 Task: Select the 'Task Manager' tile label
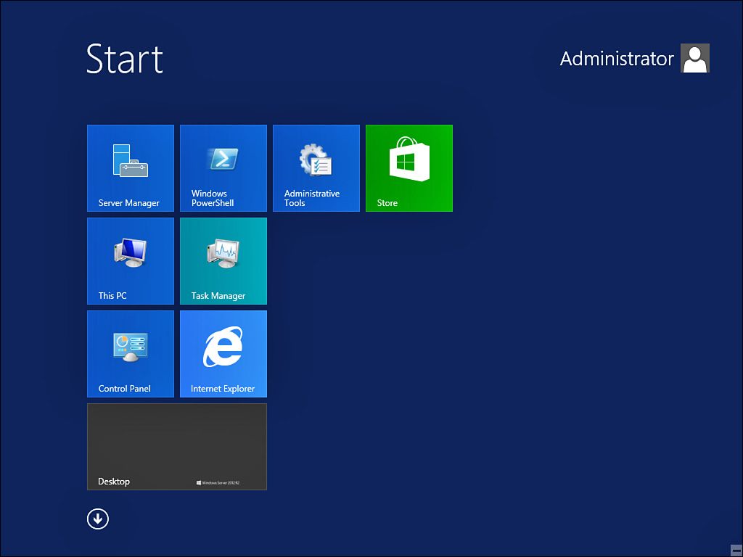218,296
